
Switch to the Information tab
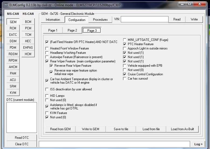pyautogui.click(x=53, y=20)
